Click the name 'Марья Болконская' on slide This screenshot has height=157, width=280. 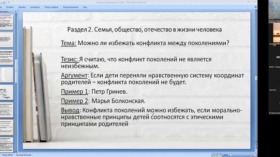pos(118,101)
